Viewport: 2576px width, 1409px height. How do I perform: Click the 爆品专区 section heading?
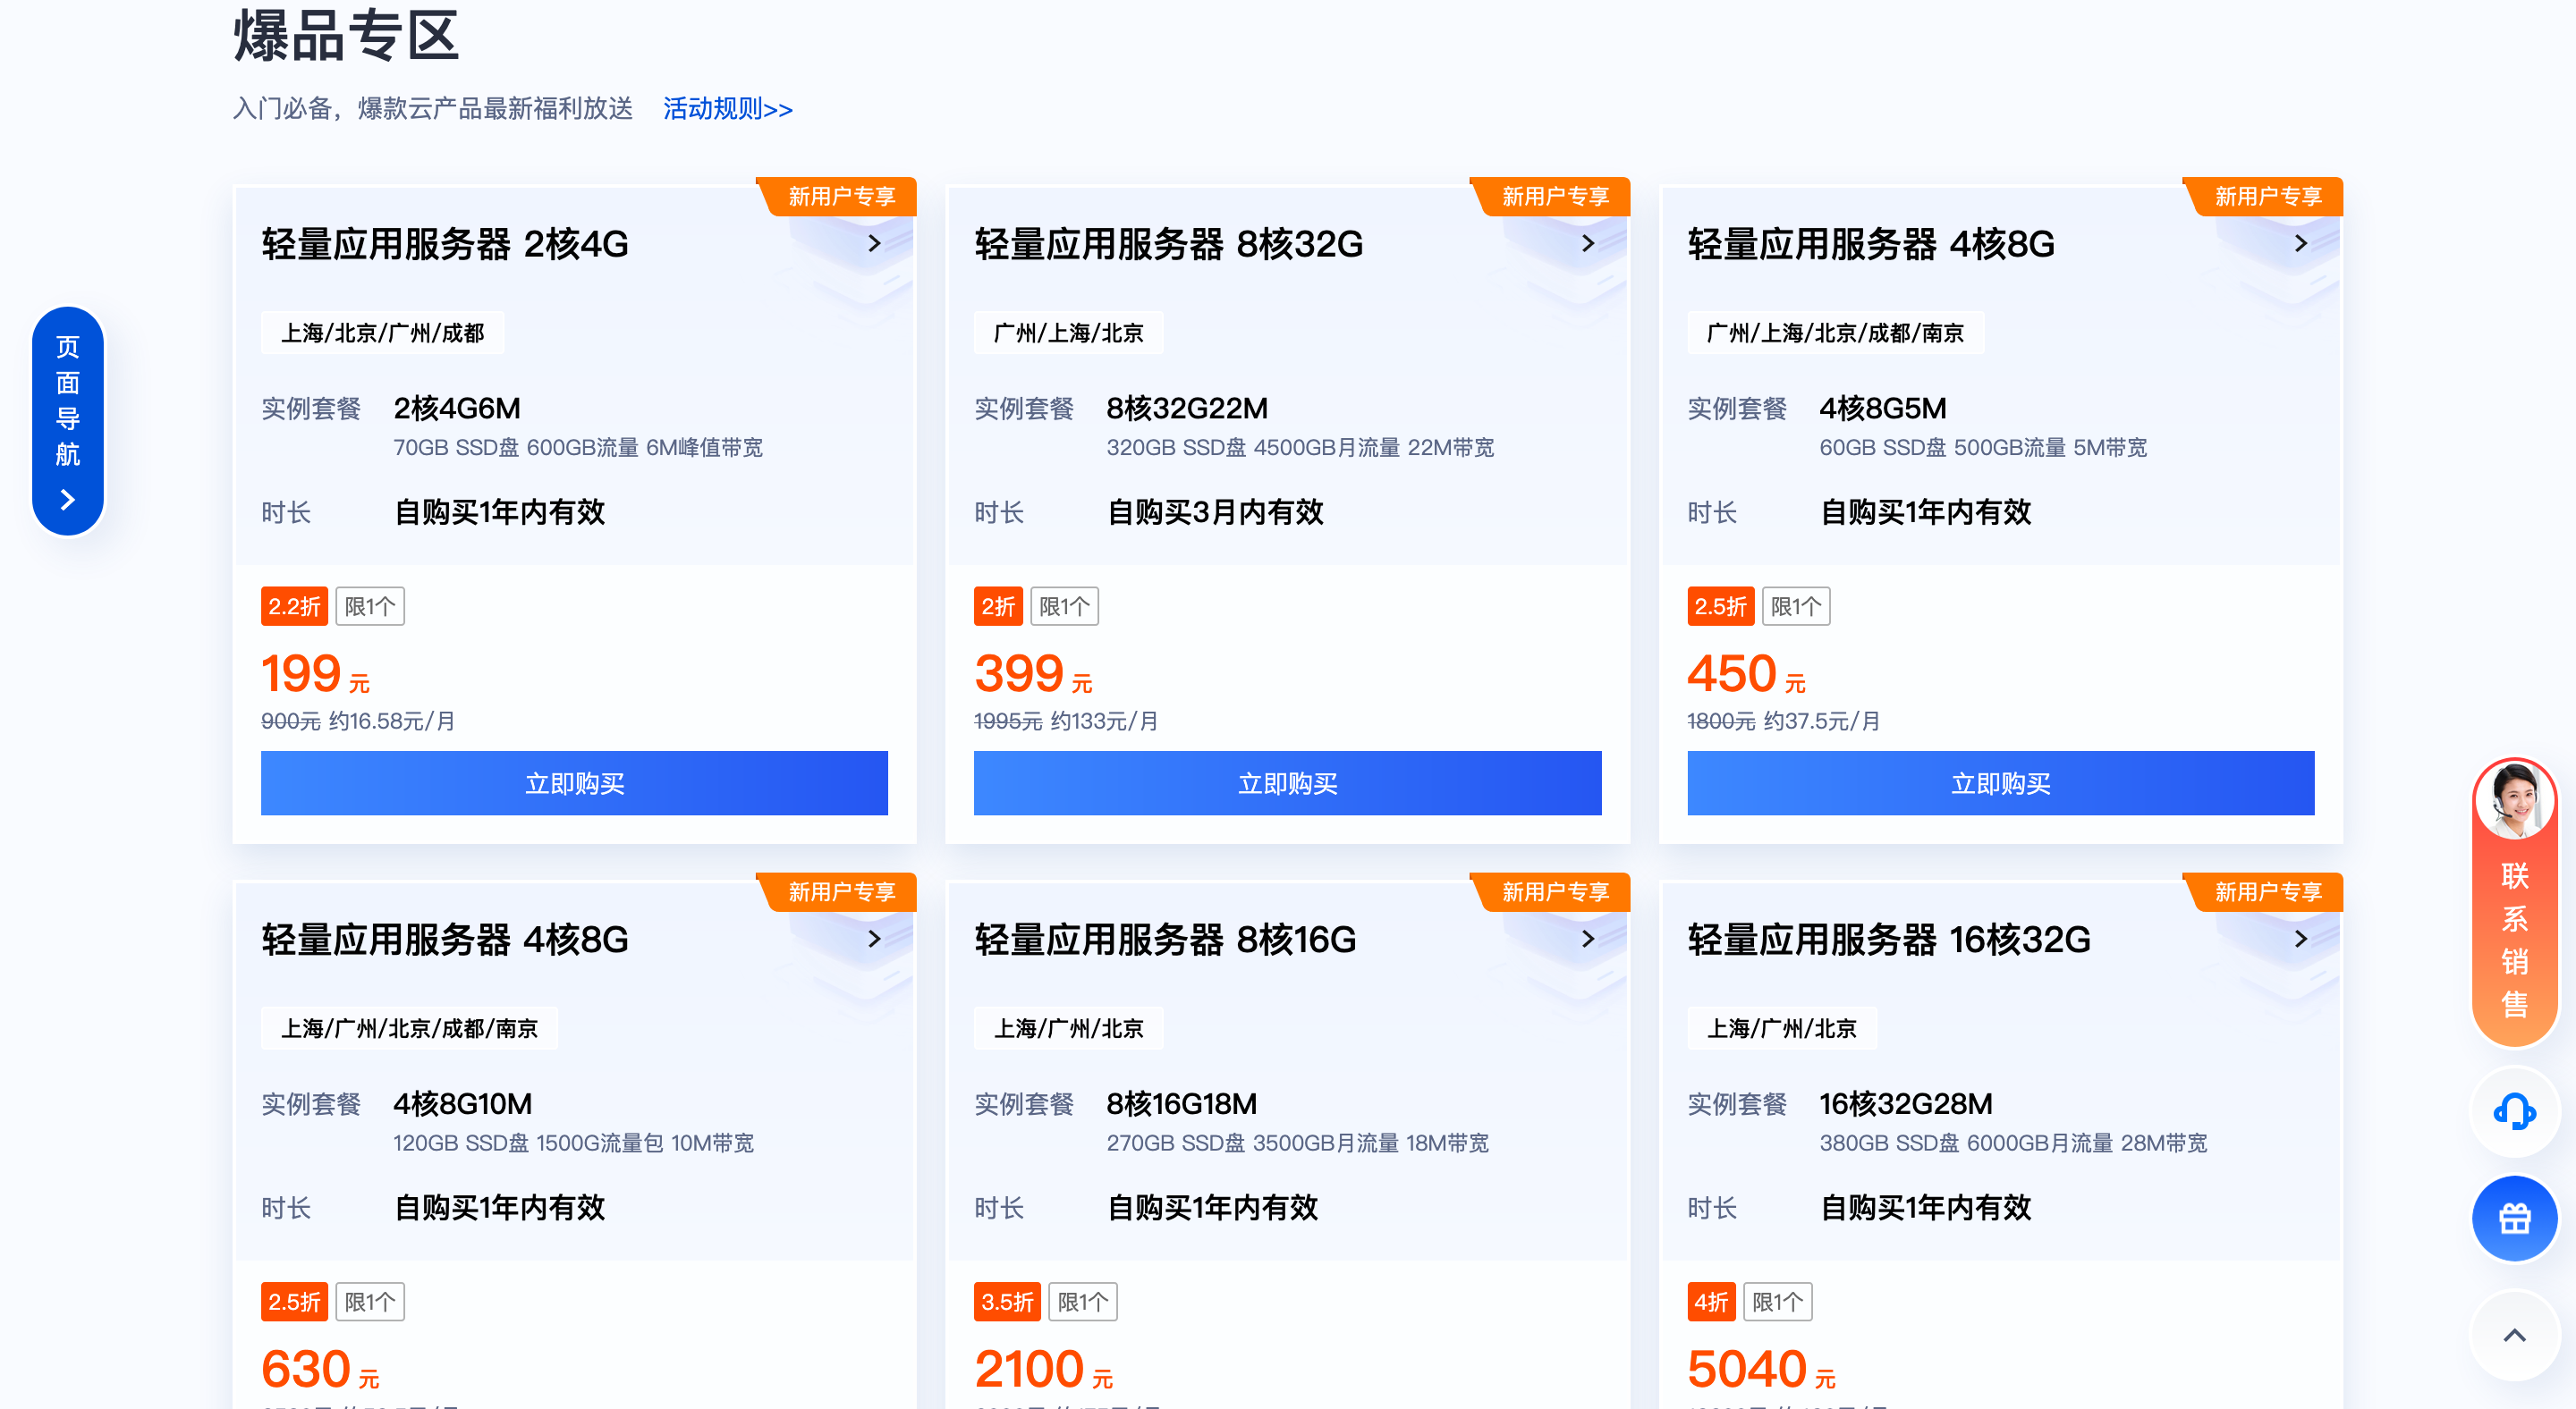pyautogui.click(x=346, y=36)
